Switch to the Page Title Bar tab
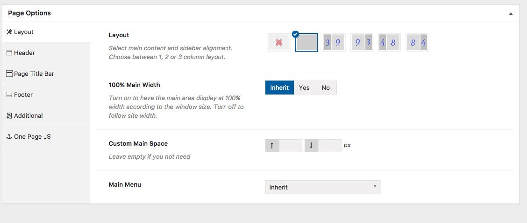The height and width of the screenshot is (223, 527). pos(46,74)
